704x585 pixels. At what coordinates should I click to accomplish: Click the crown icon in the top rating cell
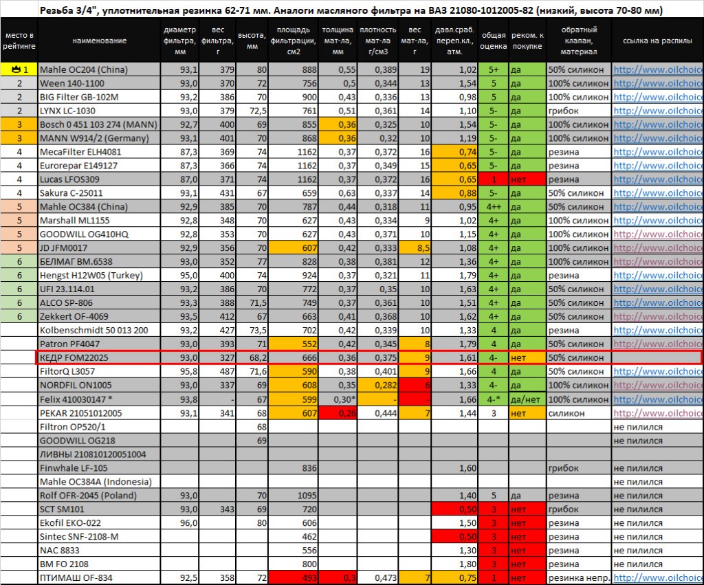pyautogui.click(x=16, y=69)
